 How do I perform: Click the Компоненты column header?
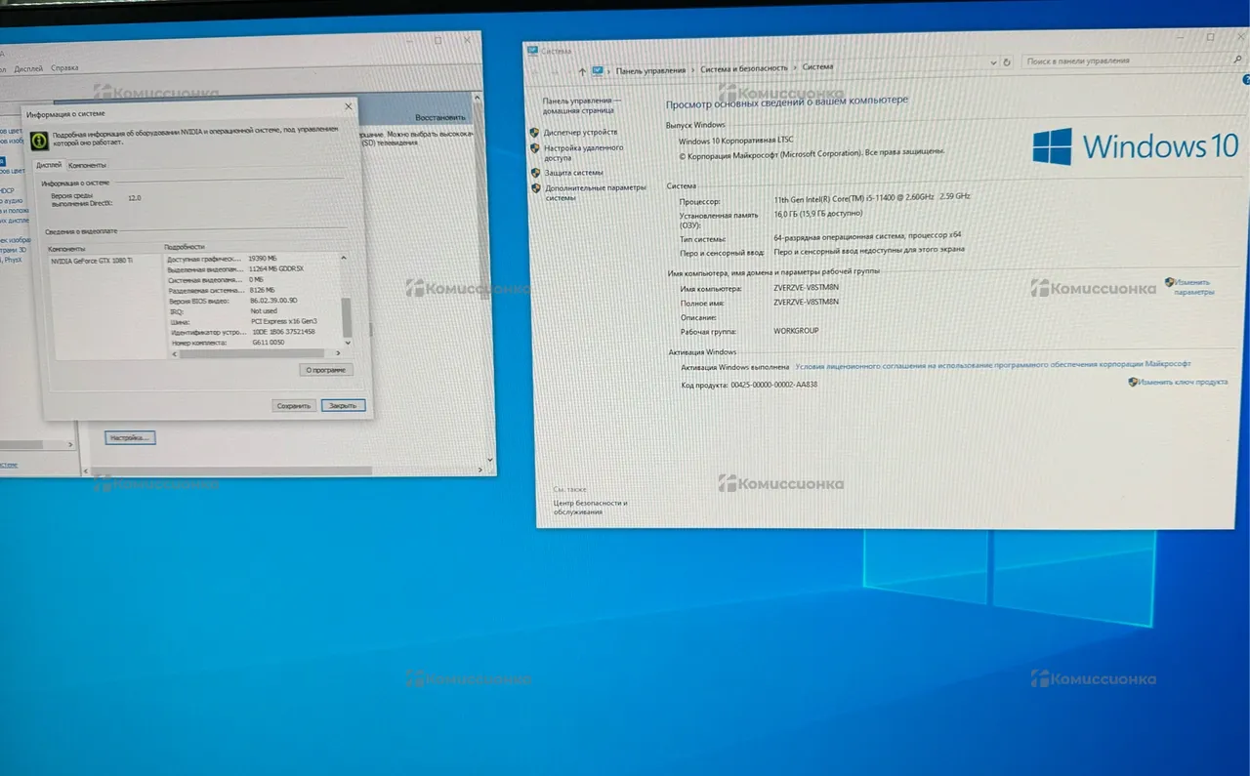(x=67, y=248)
